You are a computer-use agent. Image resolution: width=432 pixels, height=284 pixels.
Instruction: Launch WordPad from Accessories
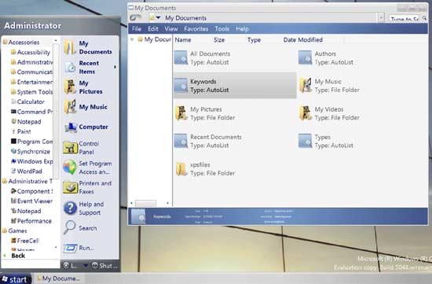27,172
